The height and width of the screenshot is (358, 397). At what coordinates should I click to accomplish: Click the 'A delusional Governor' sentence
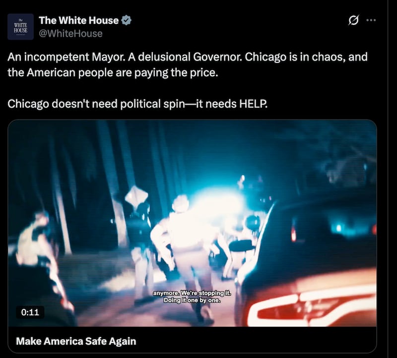[x=185, y=57]
